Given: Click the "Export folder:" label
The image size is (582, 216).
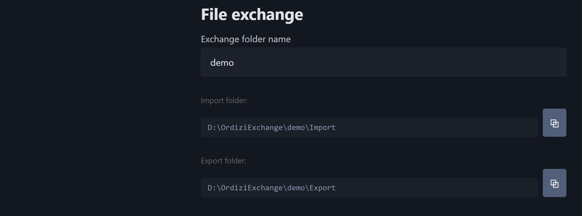Looking at the screenshot, I should coord(223,161).
